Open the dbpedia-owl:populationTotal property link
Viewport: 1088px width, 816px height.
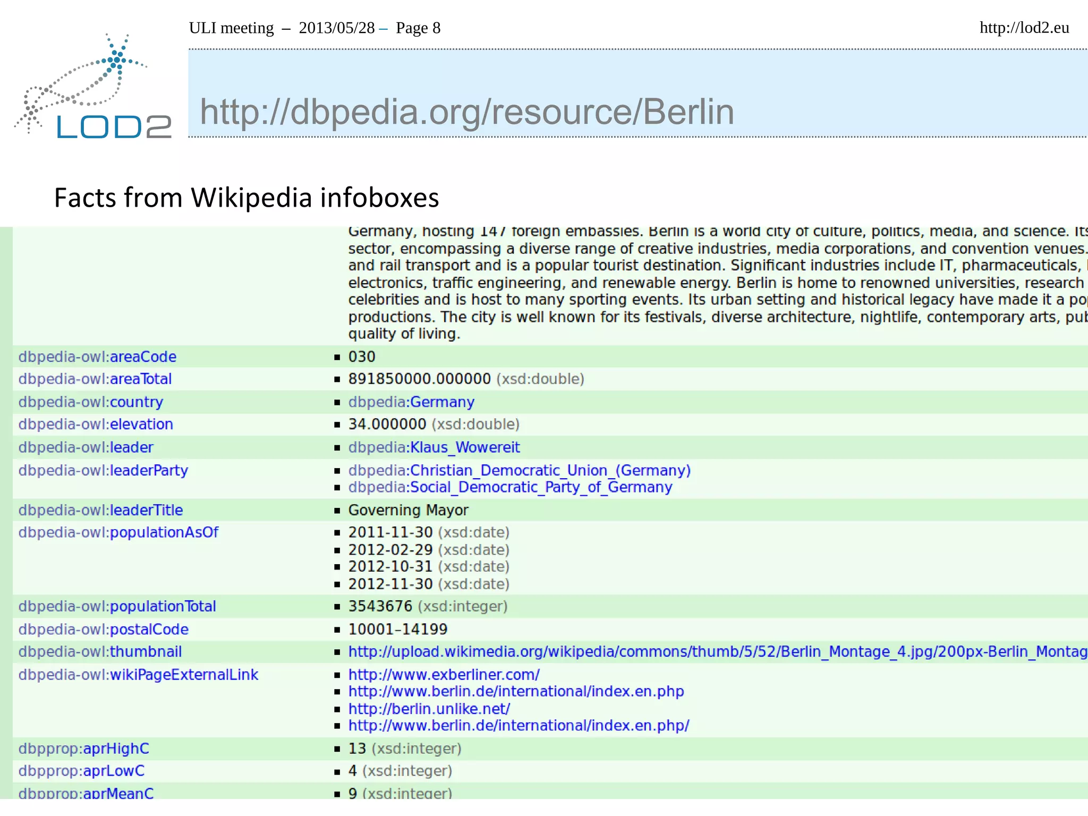[x=117, y=606]
